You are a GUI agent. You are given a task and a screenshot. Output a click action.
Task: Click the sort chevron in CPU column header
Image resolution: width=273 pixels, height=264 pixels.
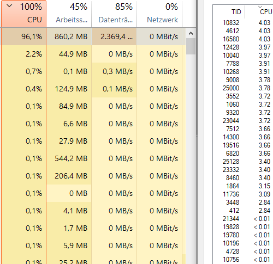pyautogui.click(x=9, y=6)
